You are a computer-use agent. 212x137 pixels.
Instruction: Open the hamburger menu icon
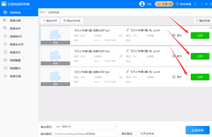[x=195, y=4]
